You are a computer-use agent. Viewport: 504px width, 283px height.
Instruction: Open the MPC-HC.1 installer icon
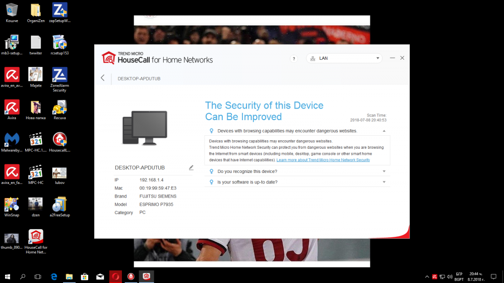point(36,142)
